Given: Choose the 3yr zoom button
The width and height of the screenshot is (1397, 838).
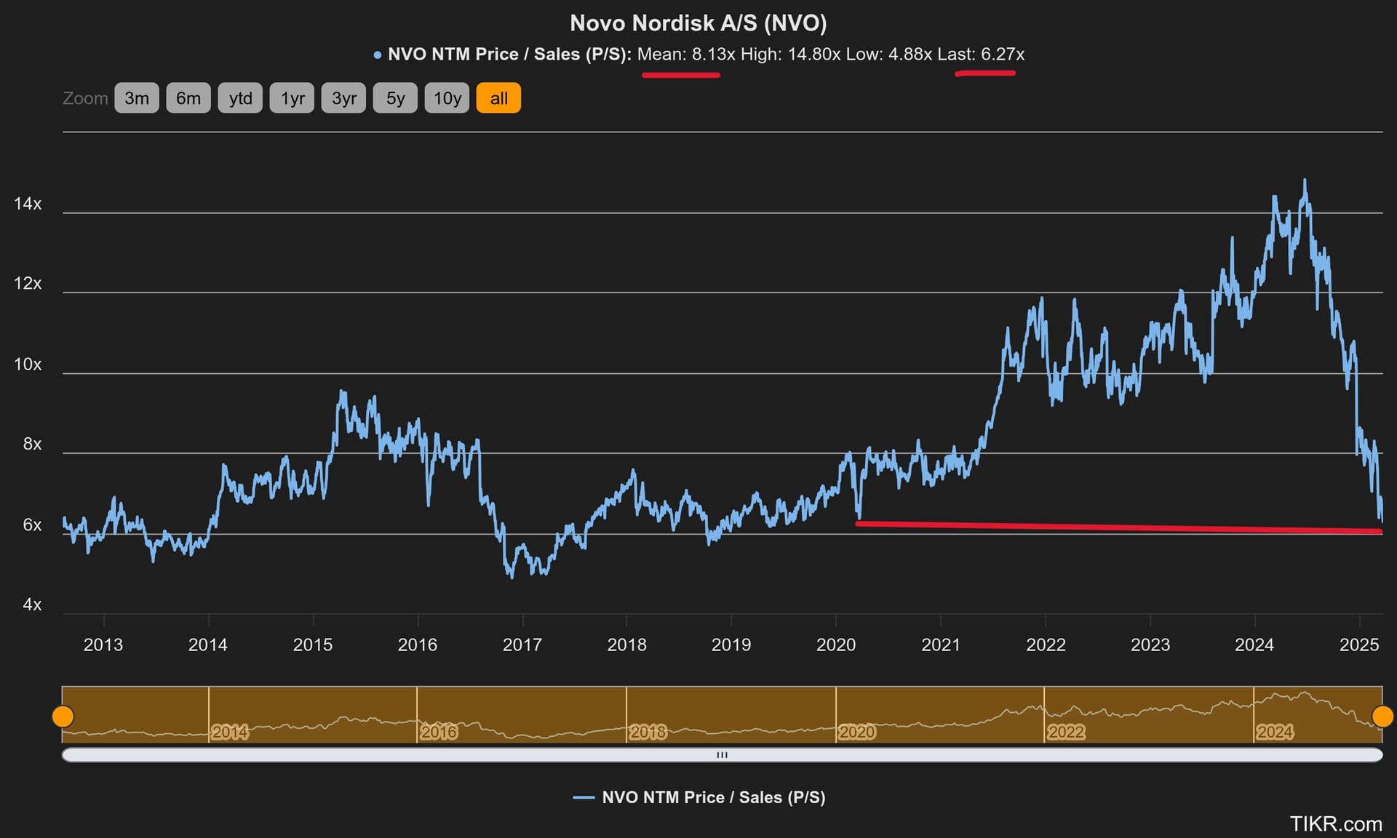Looking at the screenshot, I should (x=343, y=98).
